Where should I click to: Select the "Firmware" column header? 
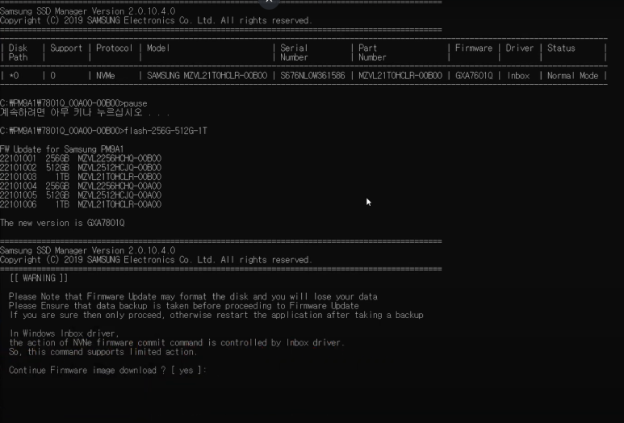pos(474,48)
